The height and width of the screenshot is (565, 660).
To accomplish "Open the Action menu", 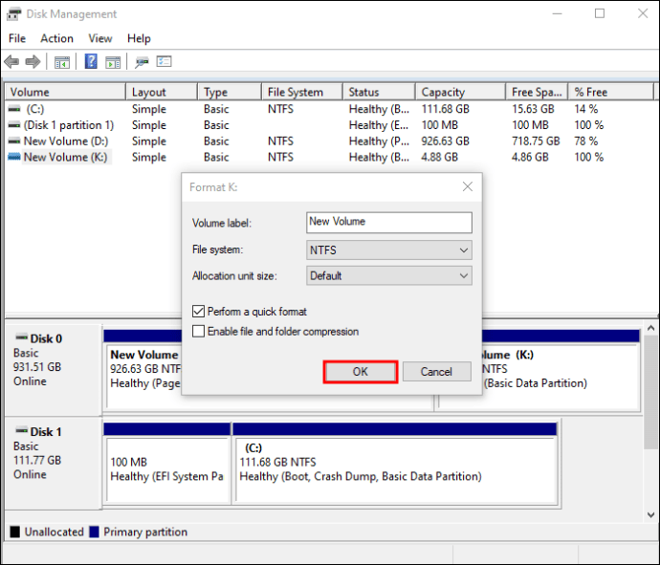I will [56, 38].
